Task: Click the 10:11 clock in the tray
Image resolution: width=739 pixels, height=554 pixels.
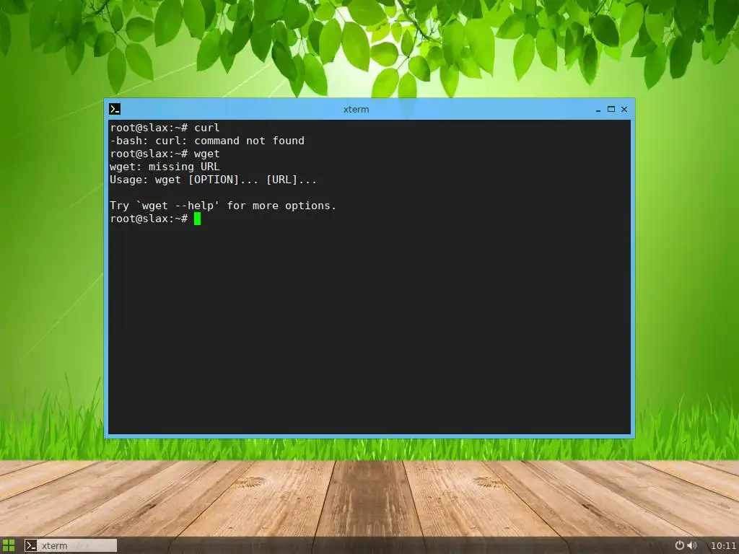Action: tap(723, 546)
